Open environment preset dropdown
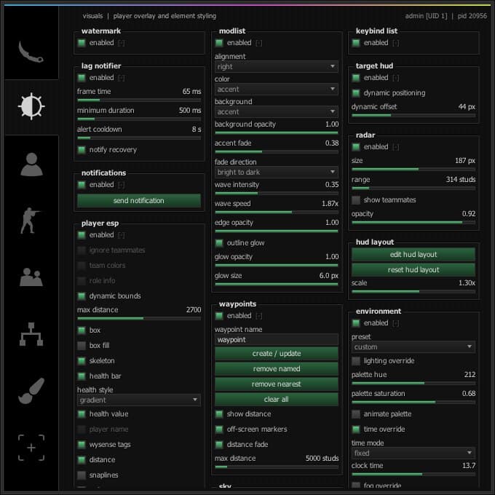The width and height of the screenshot is (495, 495). click(x=413, y=347)
